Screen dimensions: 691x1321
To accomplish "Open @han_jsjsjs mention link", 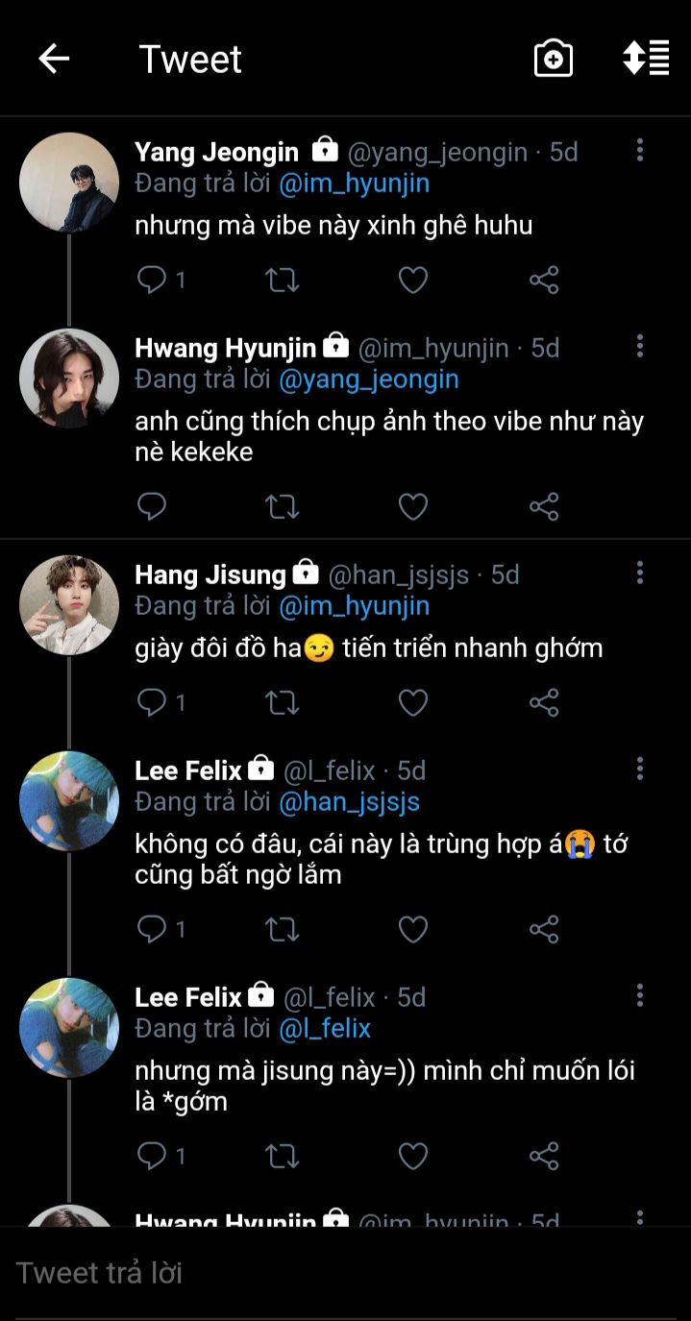I will pos(349,802).
